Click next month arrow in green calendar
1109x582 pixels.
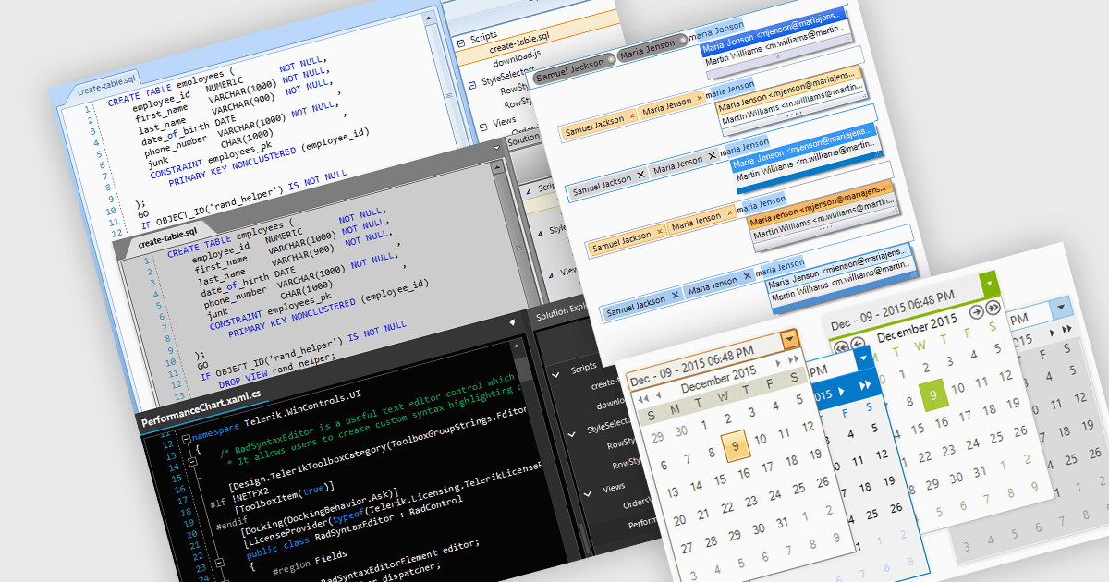976,312
